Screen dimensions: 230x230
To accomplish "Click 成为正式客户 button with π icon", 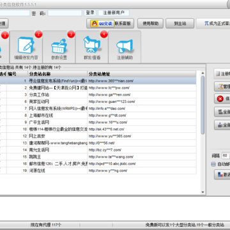I will pos(213,24).
